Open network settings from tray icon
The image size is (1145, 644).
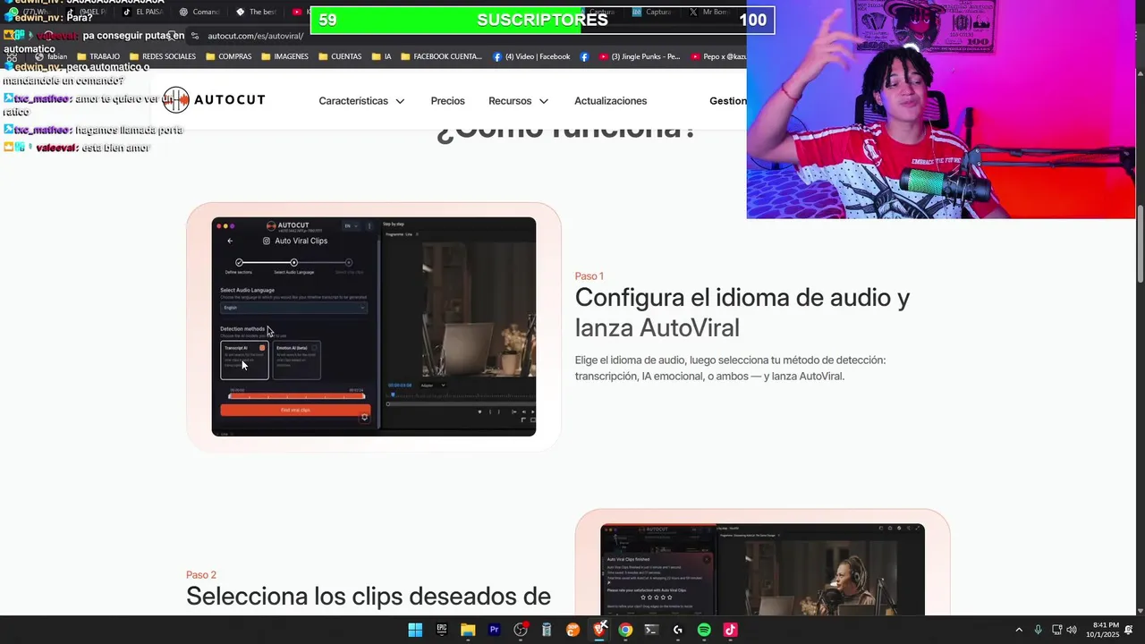click(1056, 630)
